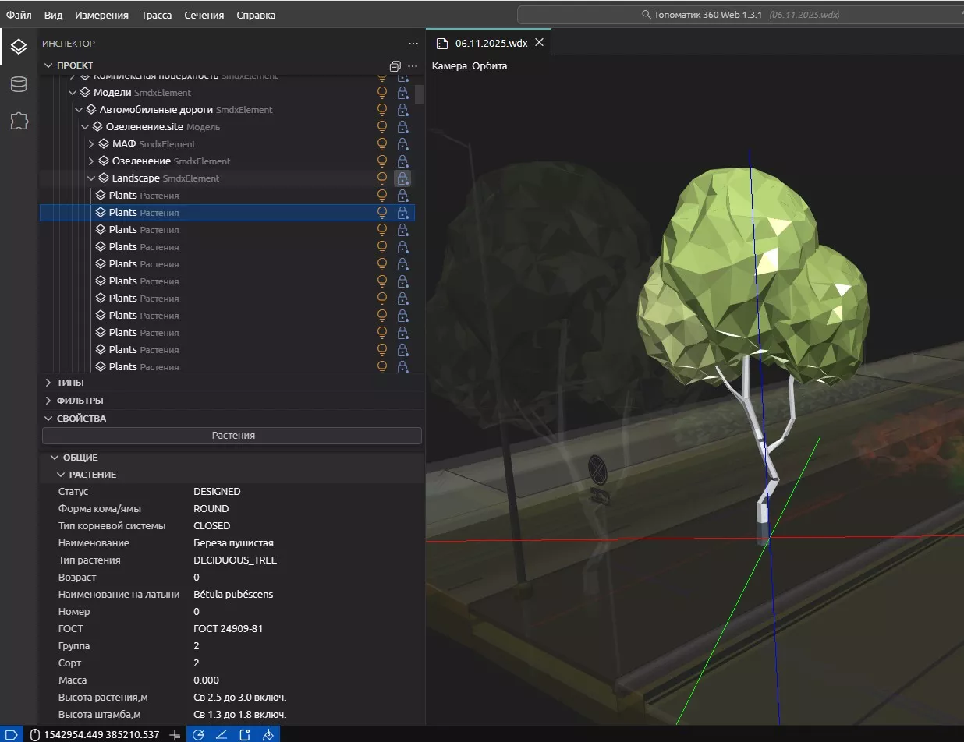Open the database sidebar icon
The image size is (964, 742).
coord(19,84)
